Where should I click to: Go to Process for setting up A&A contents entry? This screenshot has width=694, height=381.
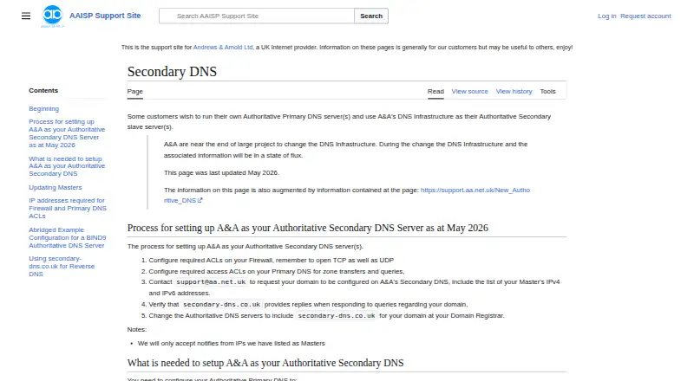click(x=67, y=133)
